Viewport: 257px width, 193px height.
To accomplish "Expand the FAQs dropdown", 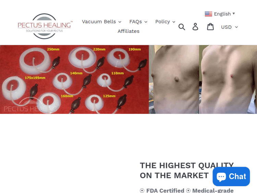I will (138, 22).
